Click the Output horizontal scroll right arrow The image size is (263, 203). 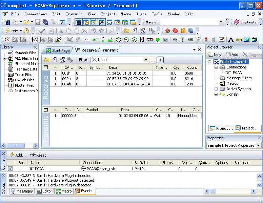(253, 191)
